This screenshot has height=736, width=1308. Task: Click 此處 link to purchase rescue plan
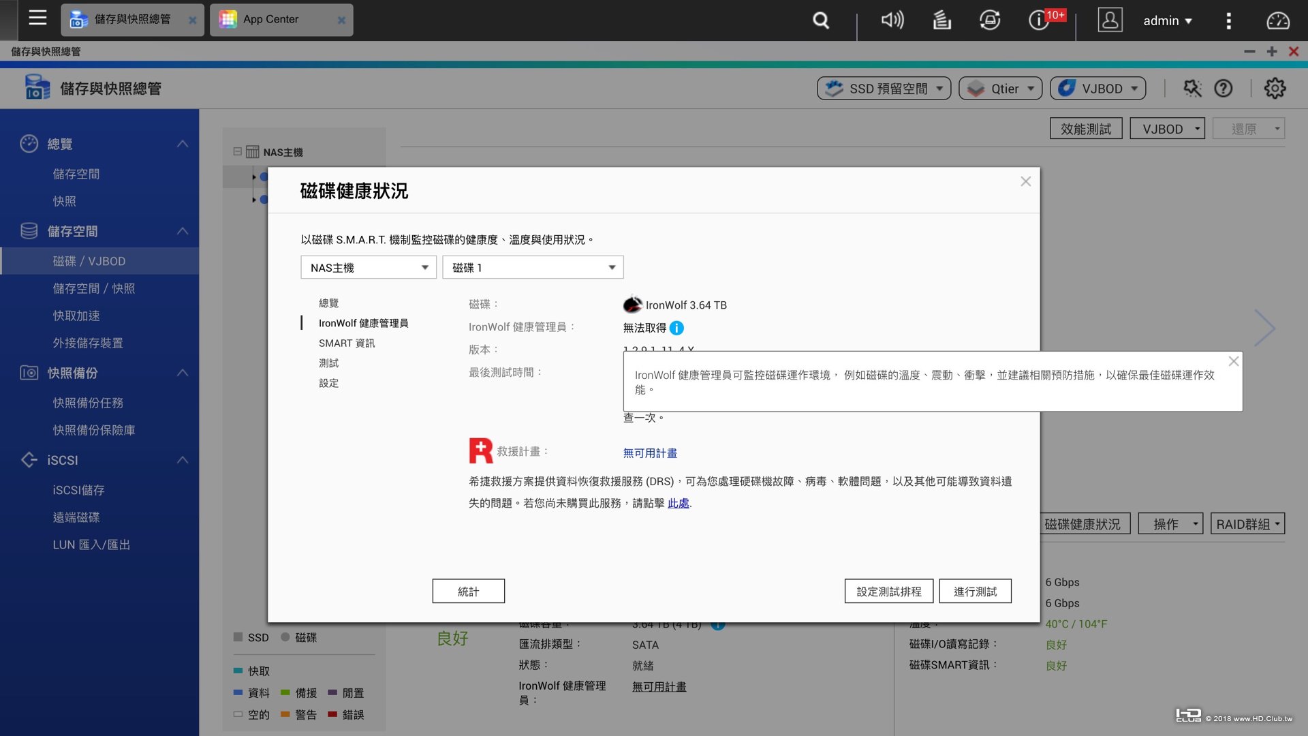(677, 502)
